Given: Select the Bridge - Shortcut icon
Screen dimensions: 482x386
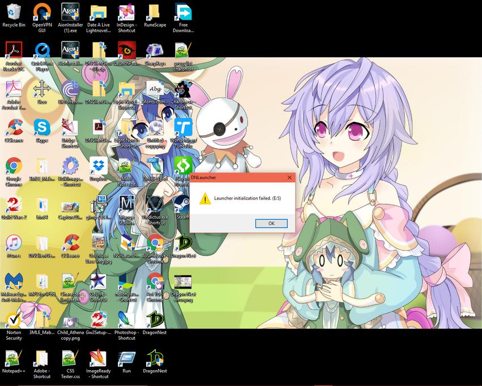Looking at the screenshot, I should pos(70,128).
